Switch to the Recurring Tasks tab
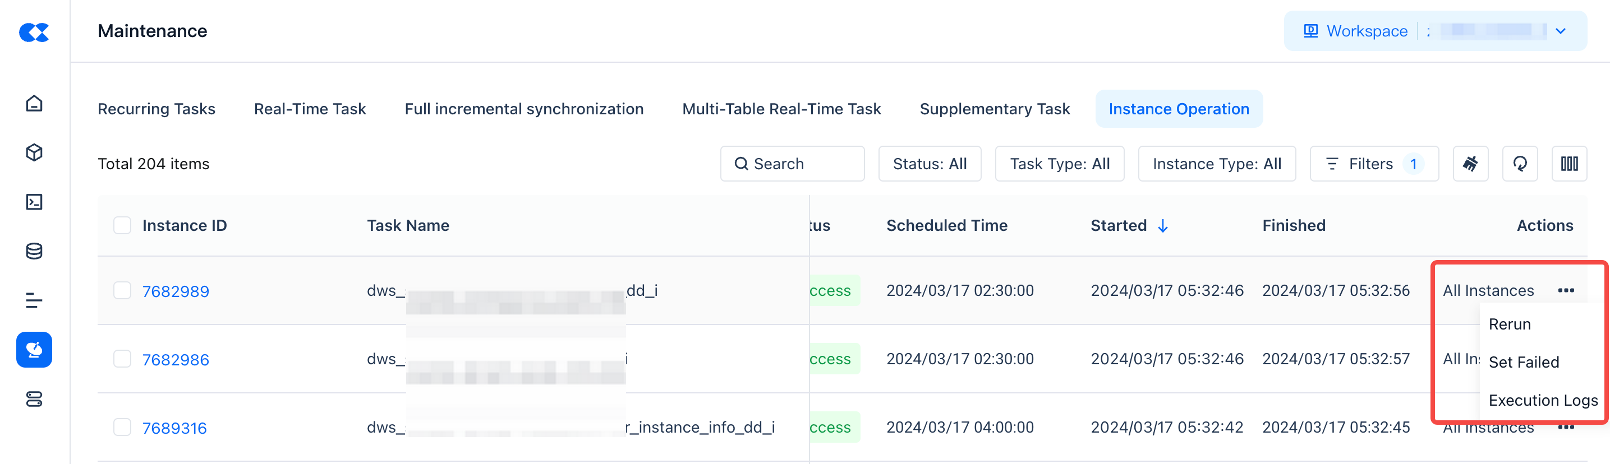The image size is (1610, 464). coord(157,109)
